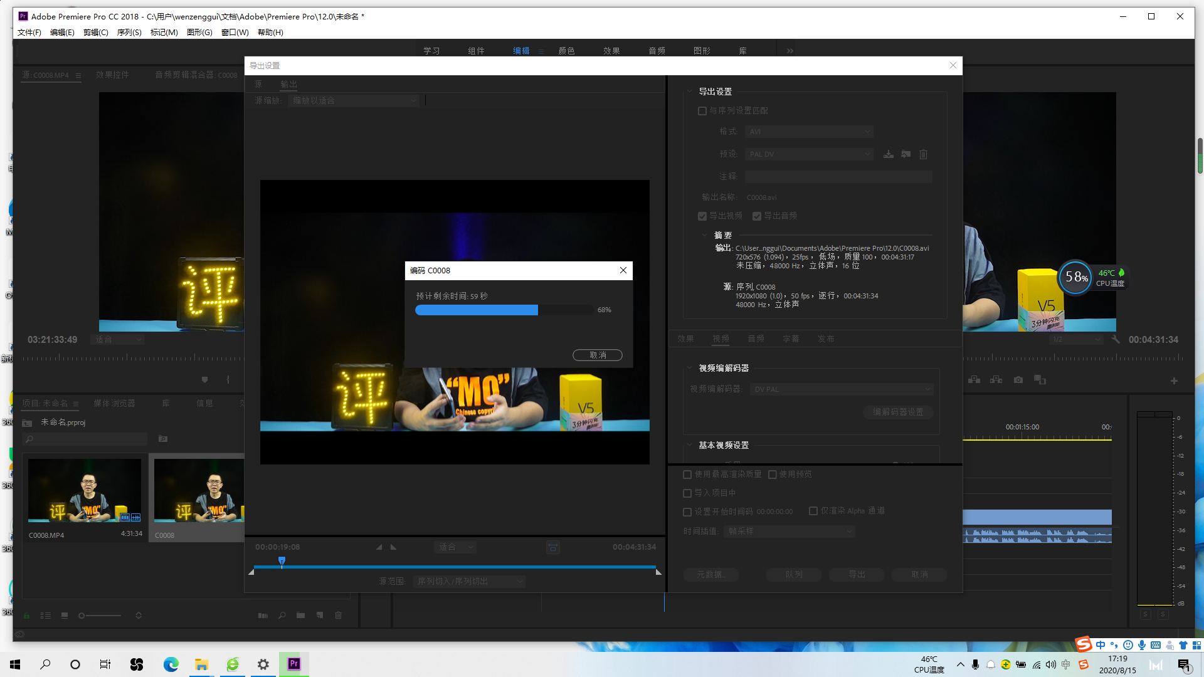Open the 序列(S) menu
Screen dimensions: 1204x677
pyautogui.click(x=129, y=33)
